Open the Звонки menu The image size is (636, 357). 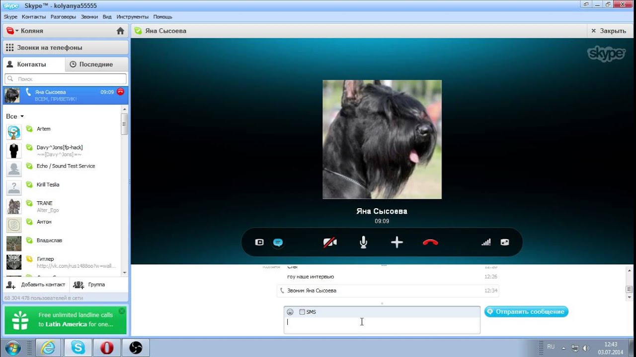89,17
